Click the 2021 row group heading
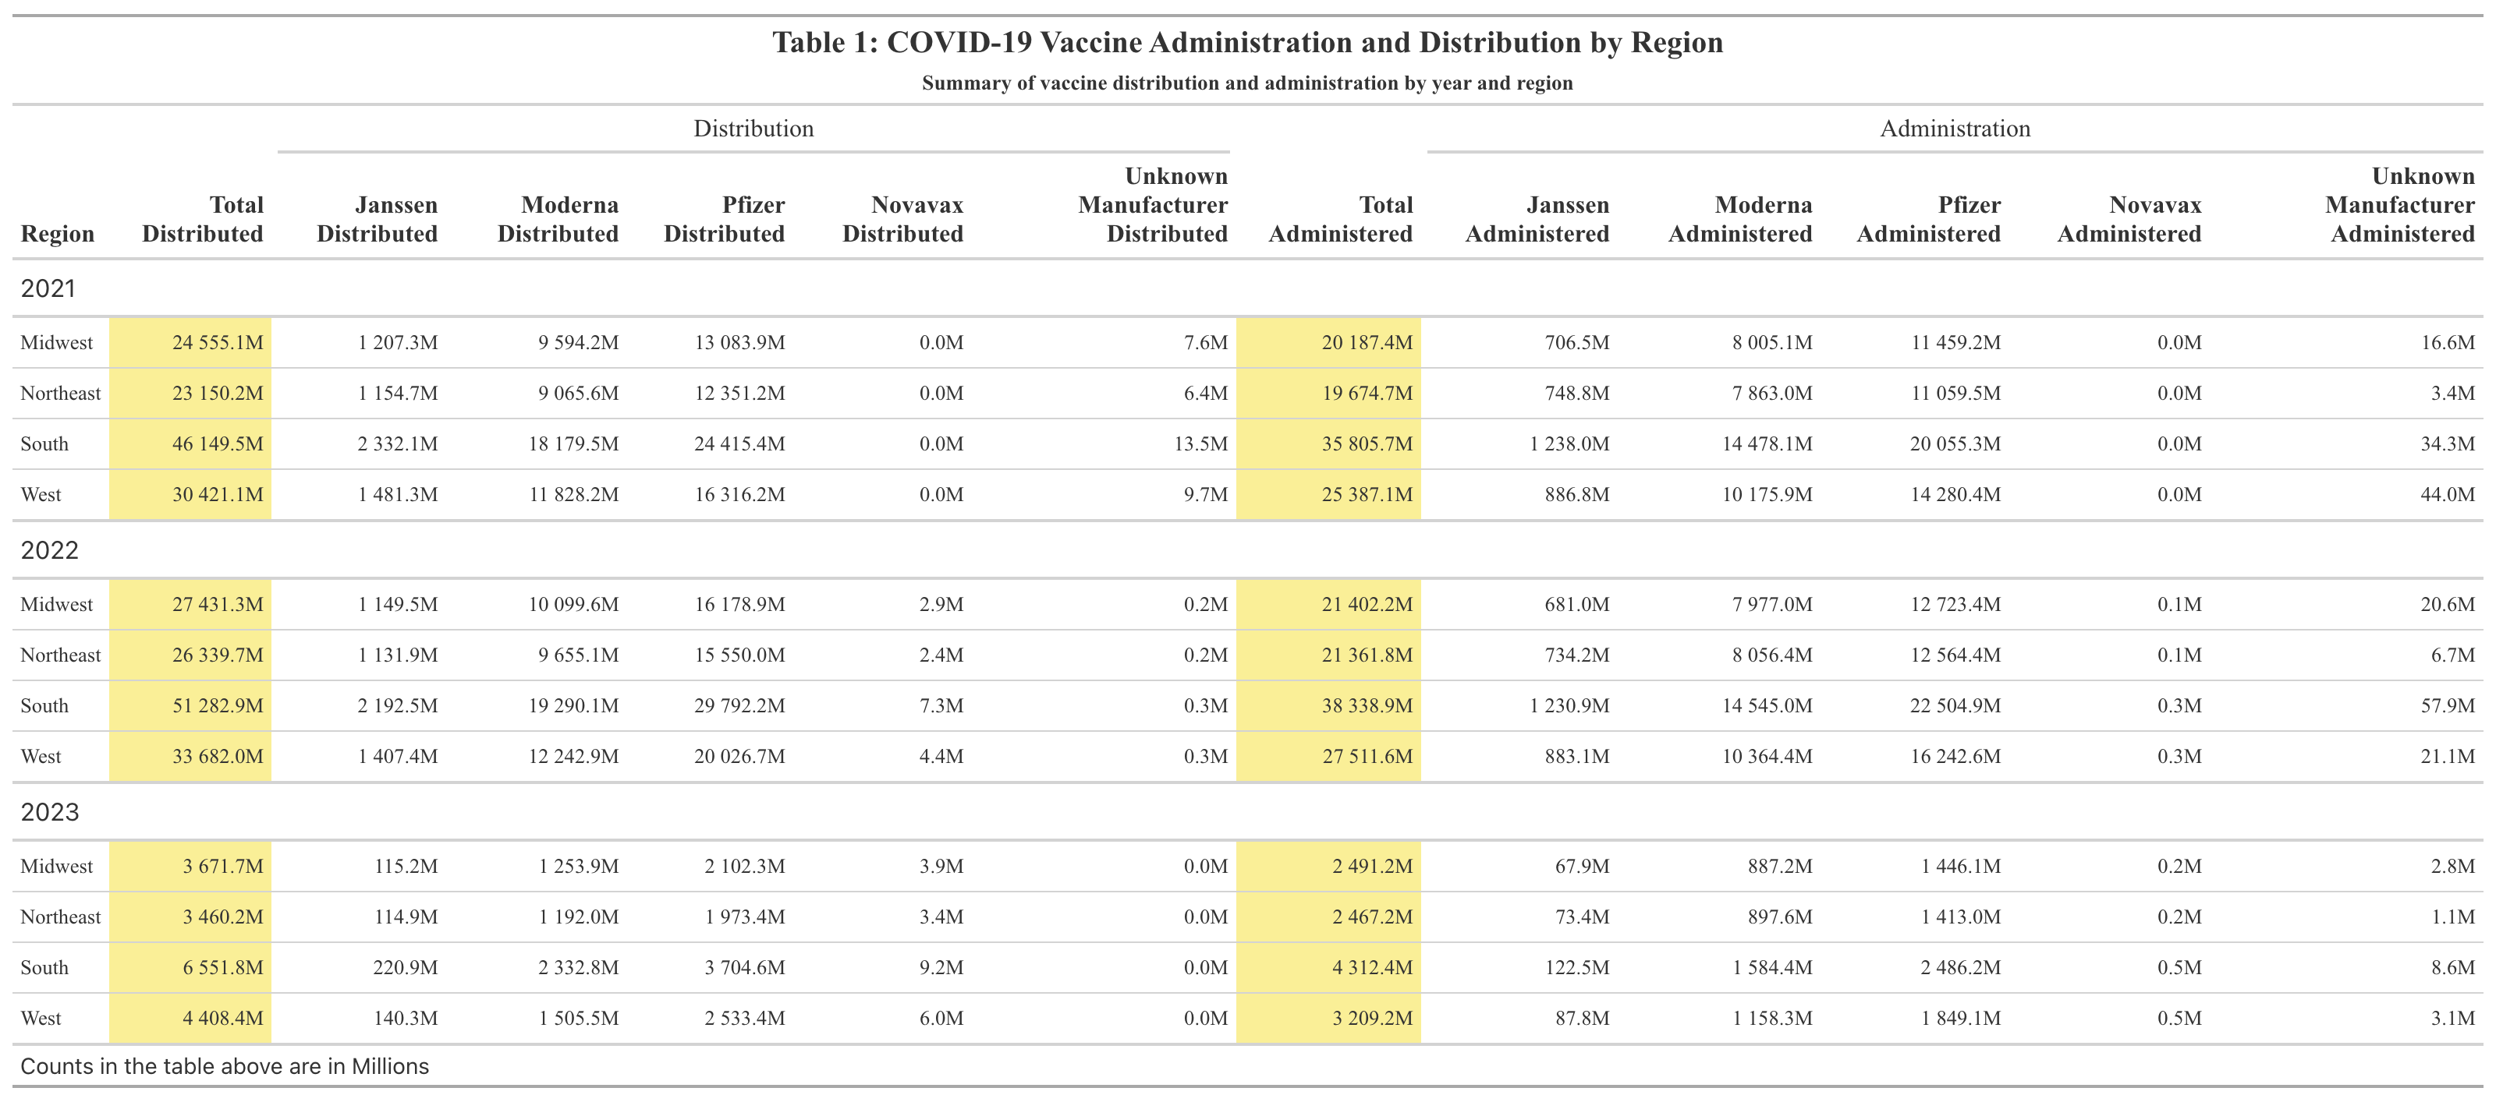 (48, 288)
